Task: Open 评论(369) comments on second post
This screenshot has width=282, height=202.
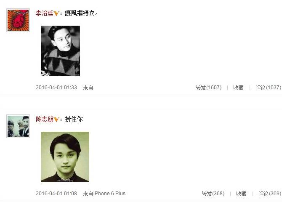Action: point(270,194)
